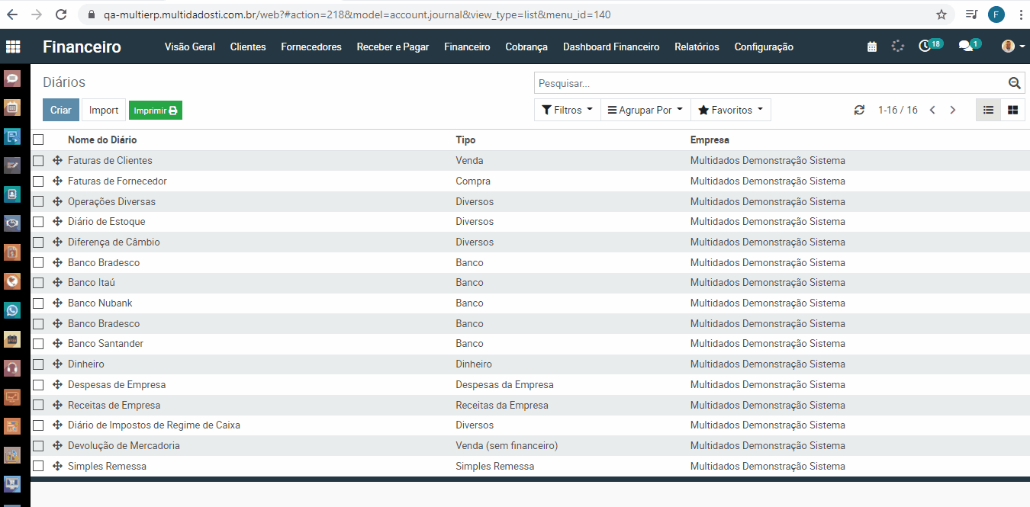Click the search magnifier icon
1030x507 pixels.
[x=1014, y=83]
